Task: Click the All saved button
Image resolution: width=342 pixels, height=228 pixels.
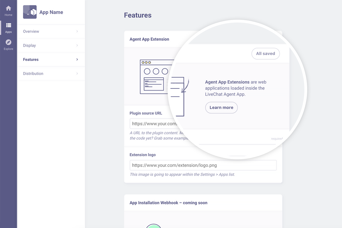Action: (266, 54)
